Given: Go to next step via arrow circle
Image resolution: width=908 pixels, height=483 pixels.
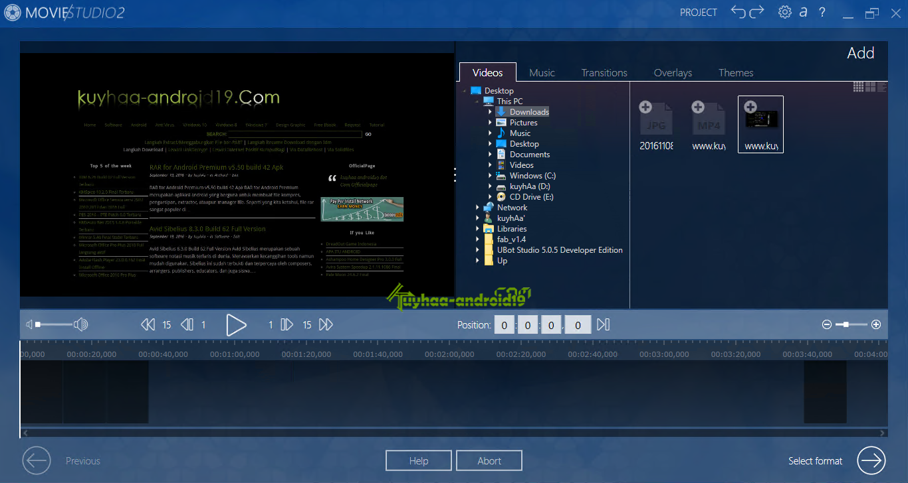Looking at the screenshot, I should (x=871, y=460).
